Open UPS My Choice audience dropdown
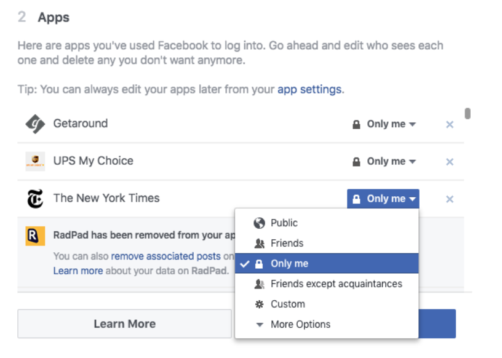 point(384,162)
